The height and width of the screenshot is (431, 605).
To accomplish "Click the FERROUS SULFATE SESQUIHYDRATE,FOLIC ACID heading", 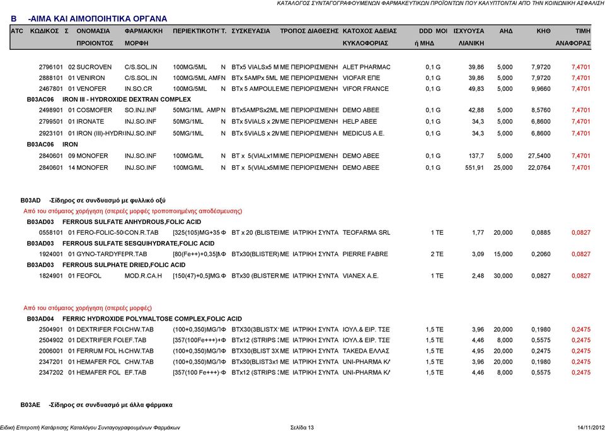I will pyautogui.click(x=139, y=244).
